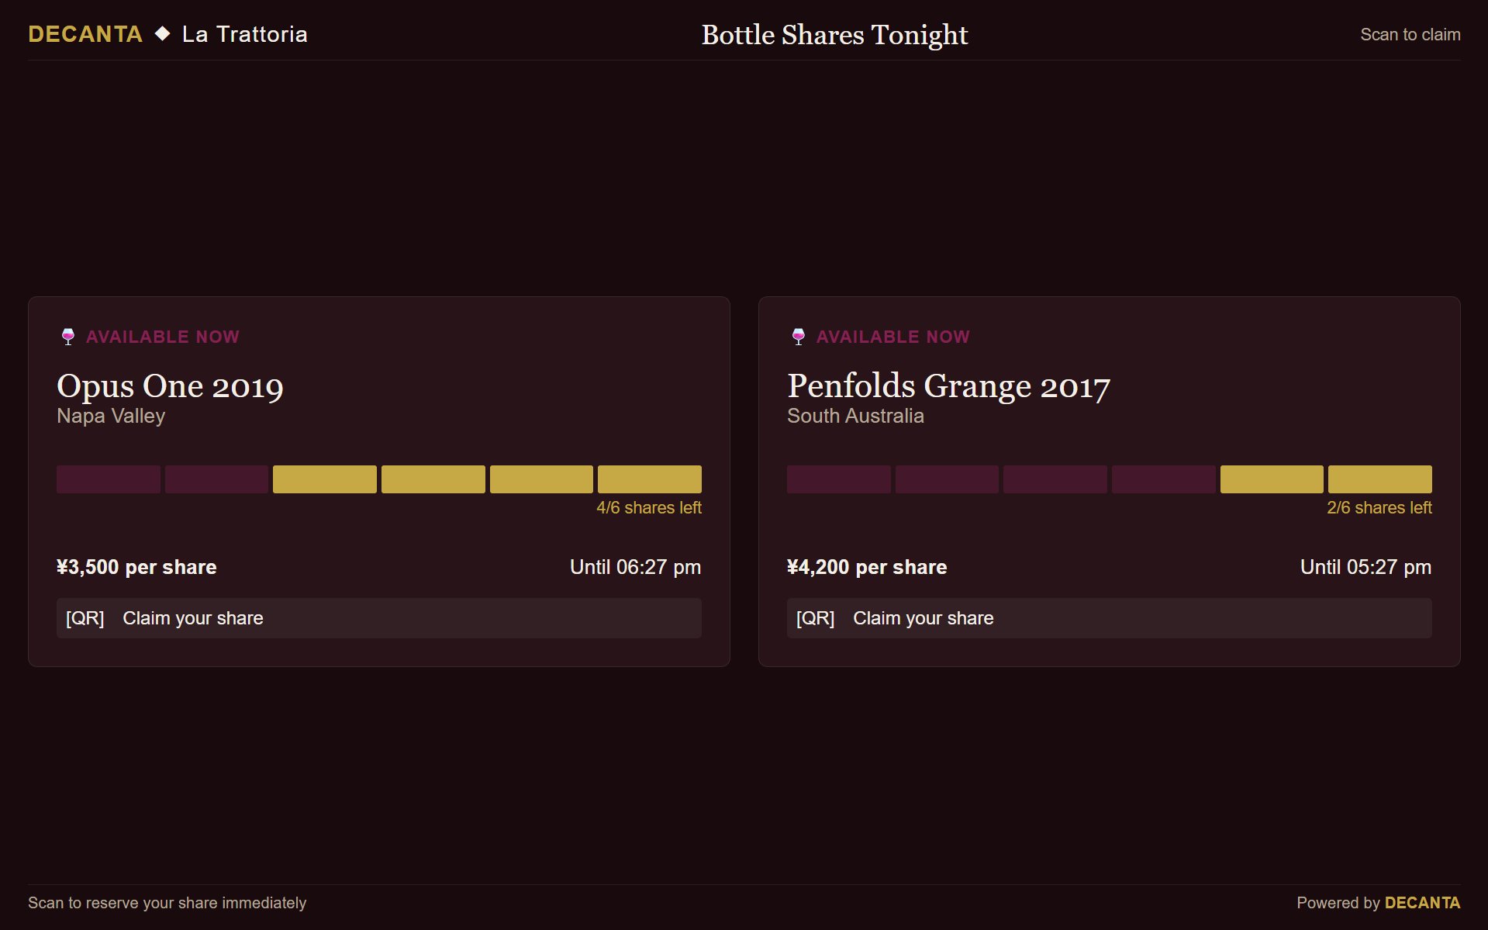This screenshot has width=1488, height=930.
Task: Click the AVAILABLE NOW badge on Opus One
Action: click(163, 336)
